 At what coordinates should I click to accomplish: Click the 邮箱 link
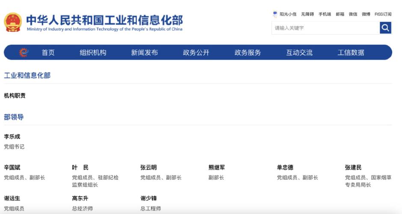coord(340,15)
